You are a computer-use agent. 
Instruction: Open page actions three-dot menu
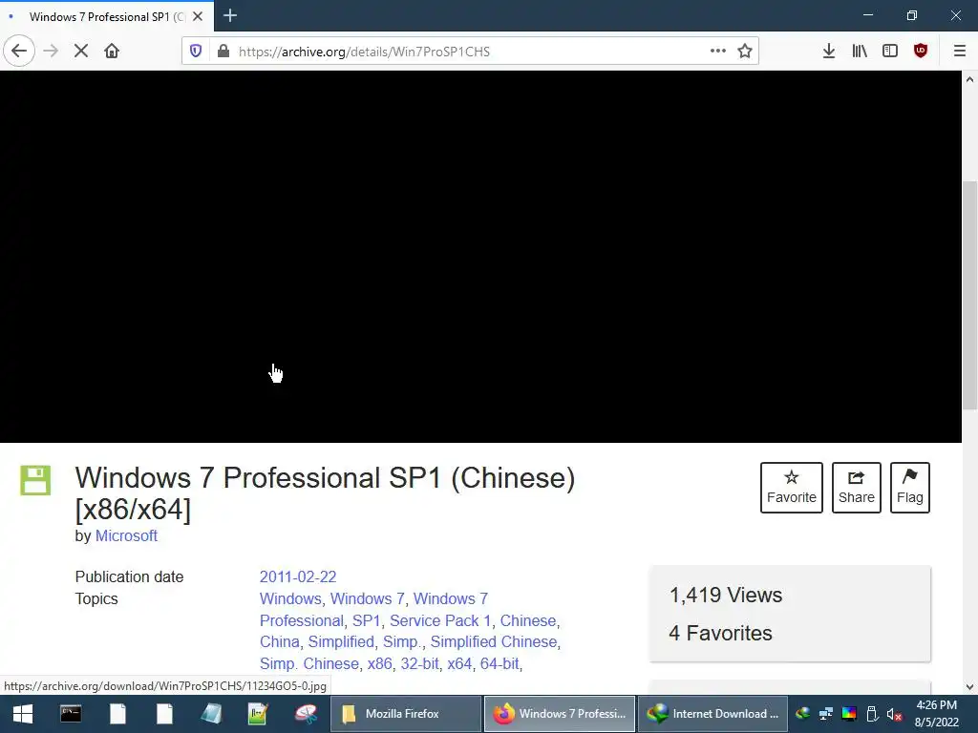(718, 52)
